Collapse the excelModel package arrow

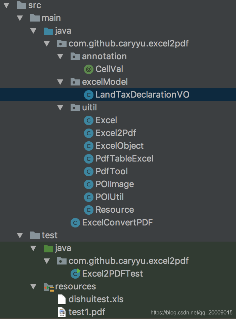(x=61, y=82)
